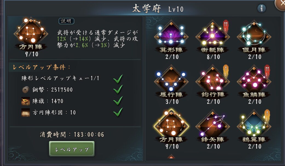Click checkmark next to 銅幣 requirement
The width and height of the screenshot is (285, 166).
point(118,89)
